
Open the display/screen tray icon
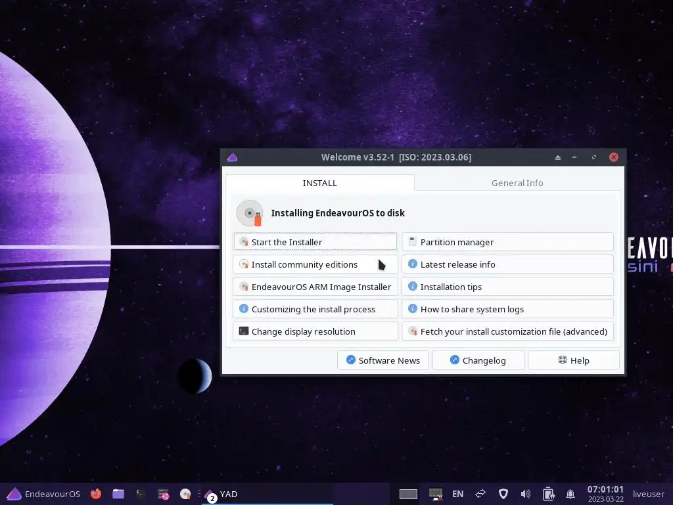(436, 494)
